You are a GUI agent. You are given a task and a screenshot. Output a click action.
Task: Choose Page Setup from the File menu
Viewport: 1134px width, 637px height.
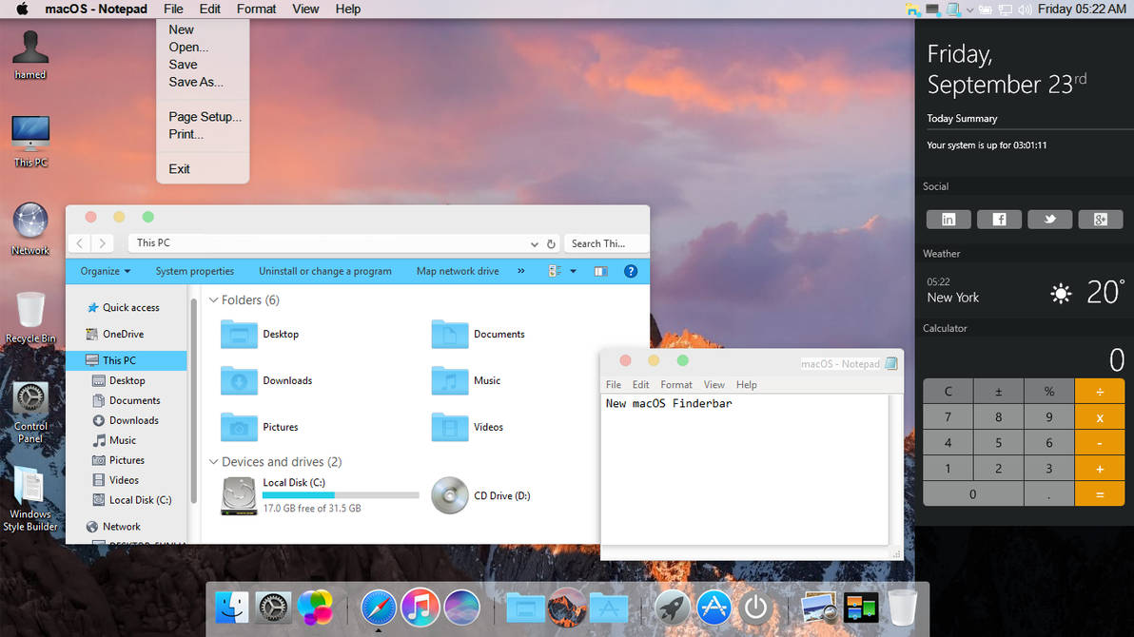(203, 116)
